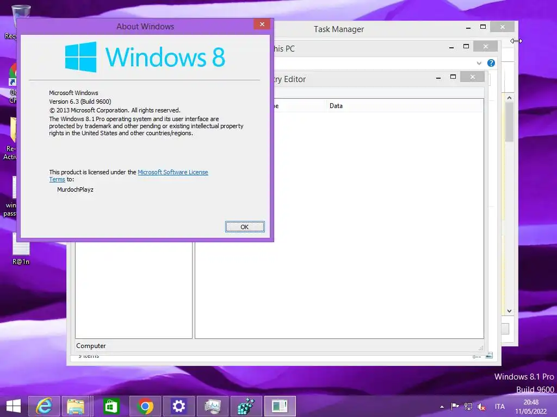The height and width of the screenshot is (417, 557).
Task: Click the Task Manager scrollbar thumb
Action: coord(509,123)
